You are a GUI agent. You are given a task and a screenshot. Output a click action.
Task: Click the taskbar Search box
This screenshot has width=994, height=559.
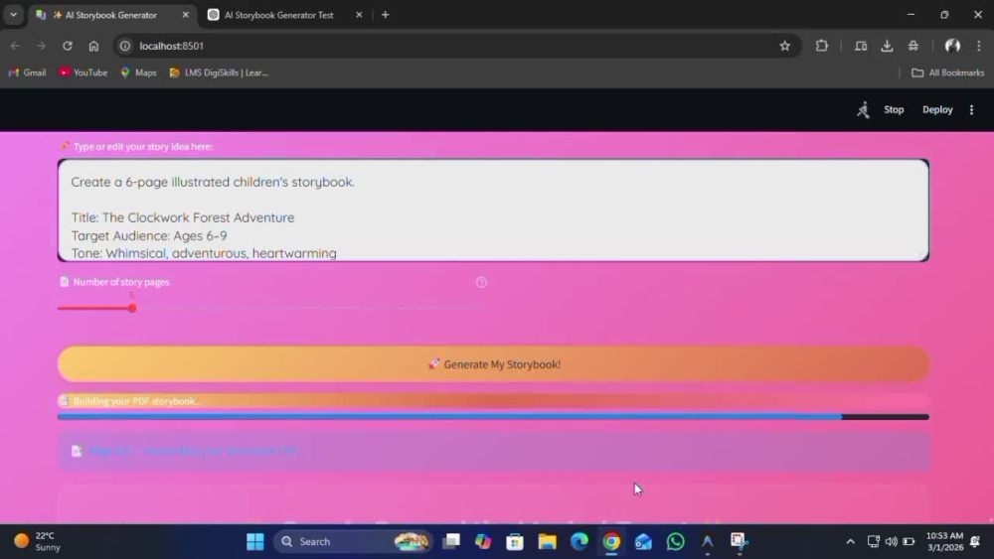coord(354,541)
